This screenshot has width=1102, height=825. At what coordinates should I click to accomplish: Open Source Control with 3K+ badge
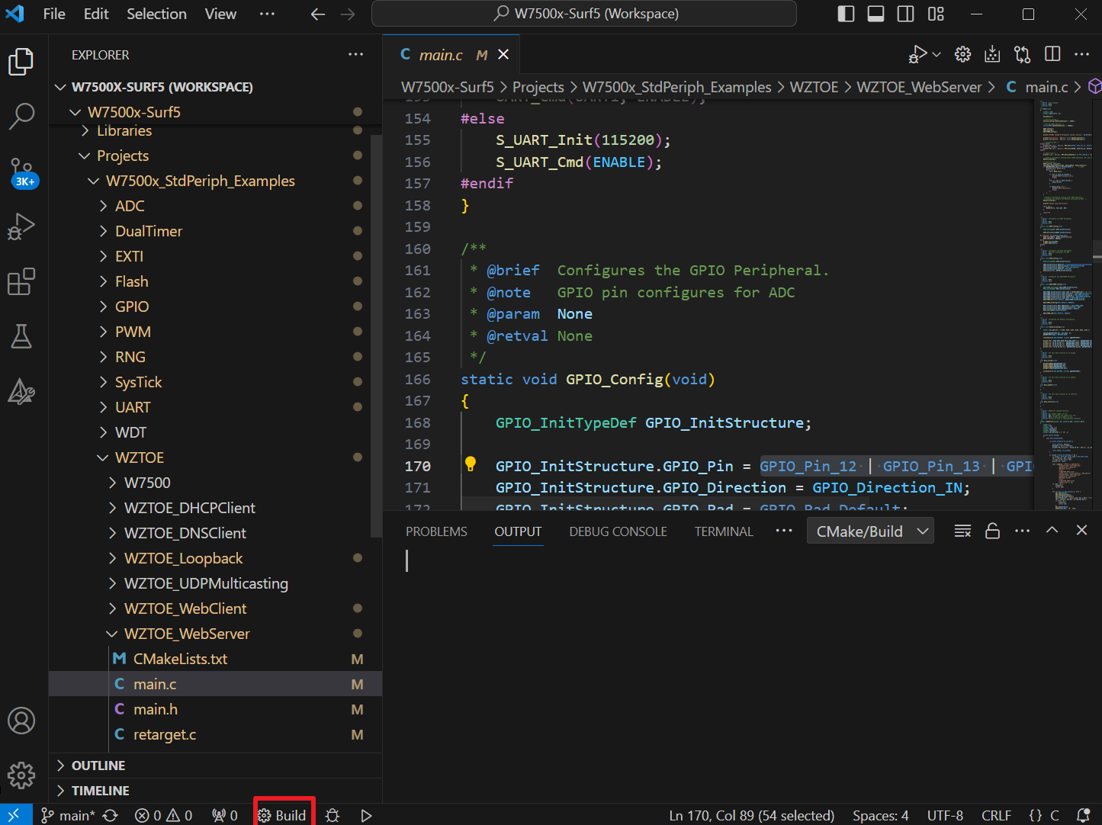[23, 173]
